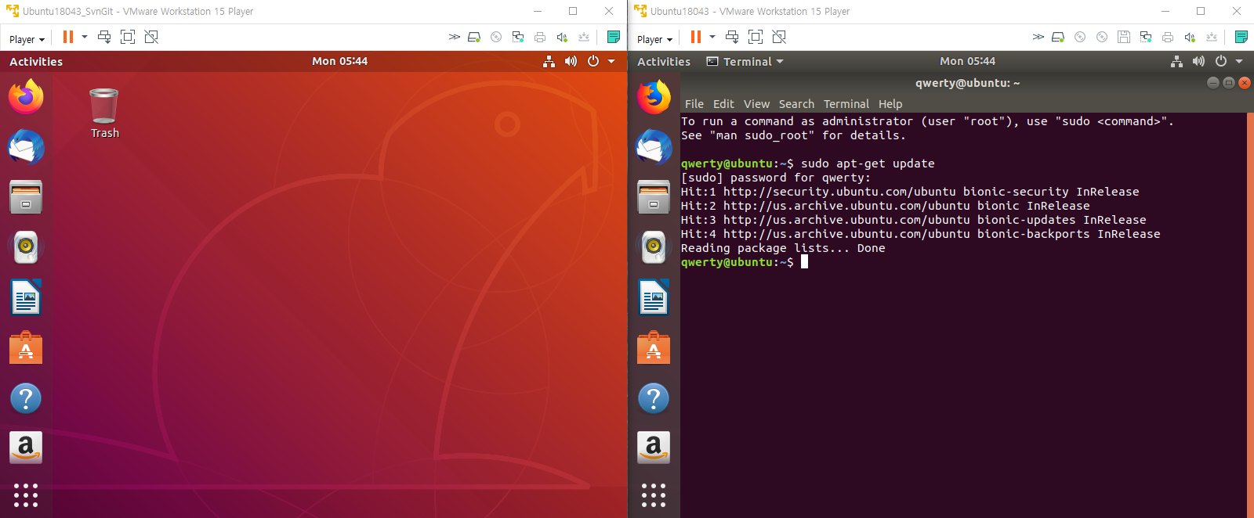
Task: Click hard disk device icon in SvnGit player
Action: (474, 37)
